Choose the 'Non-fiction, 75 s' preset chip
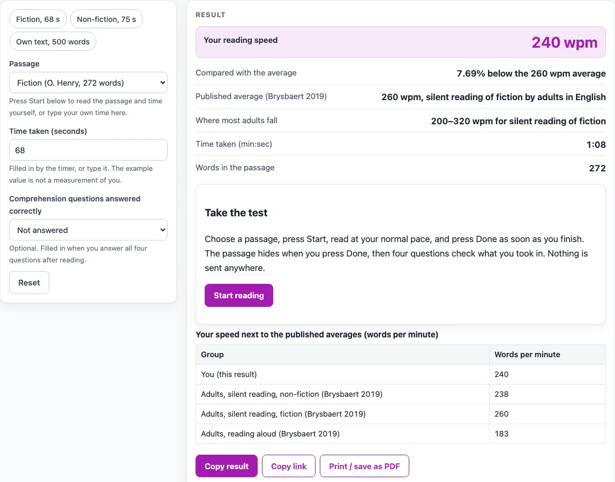Screen dimensions: 615x482 click(106, 19)
